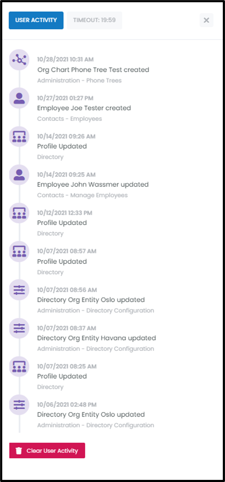The image size is (225, 482).
Task: Click the directory icon for 10/14/2021 09:26 AM entry
Action: [x=20, y=136]
